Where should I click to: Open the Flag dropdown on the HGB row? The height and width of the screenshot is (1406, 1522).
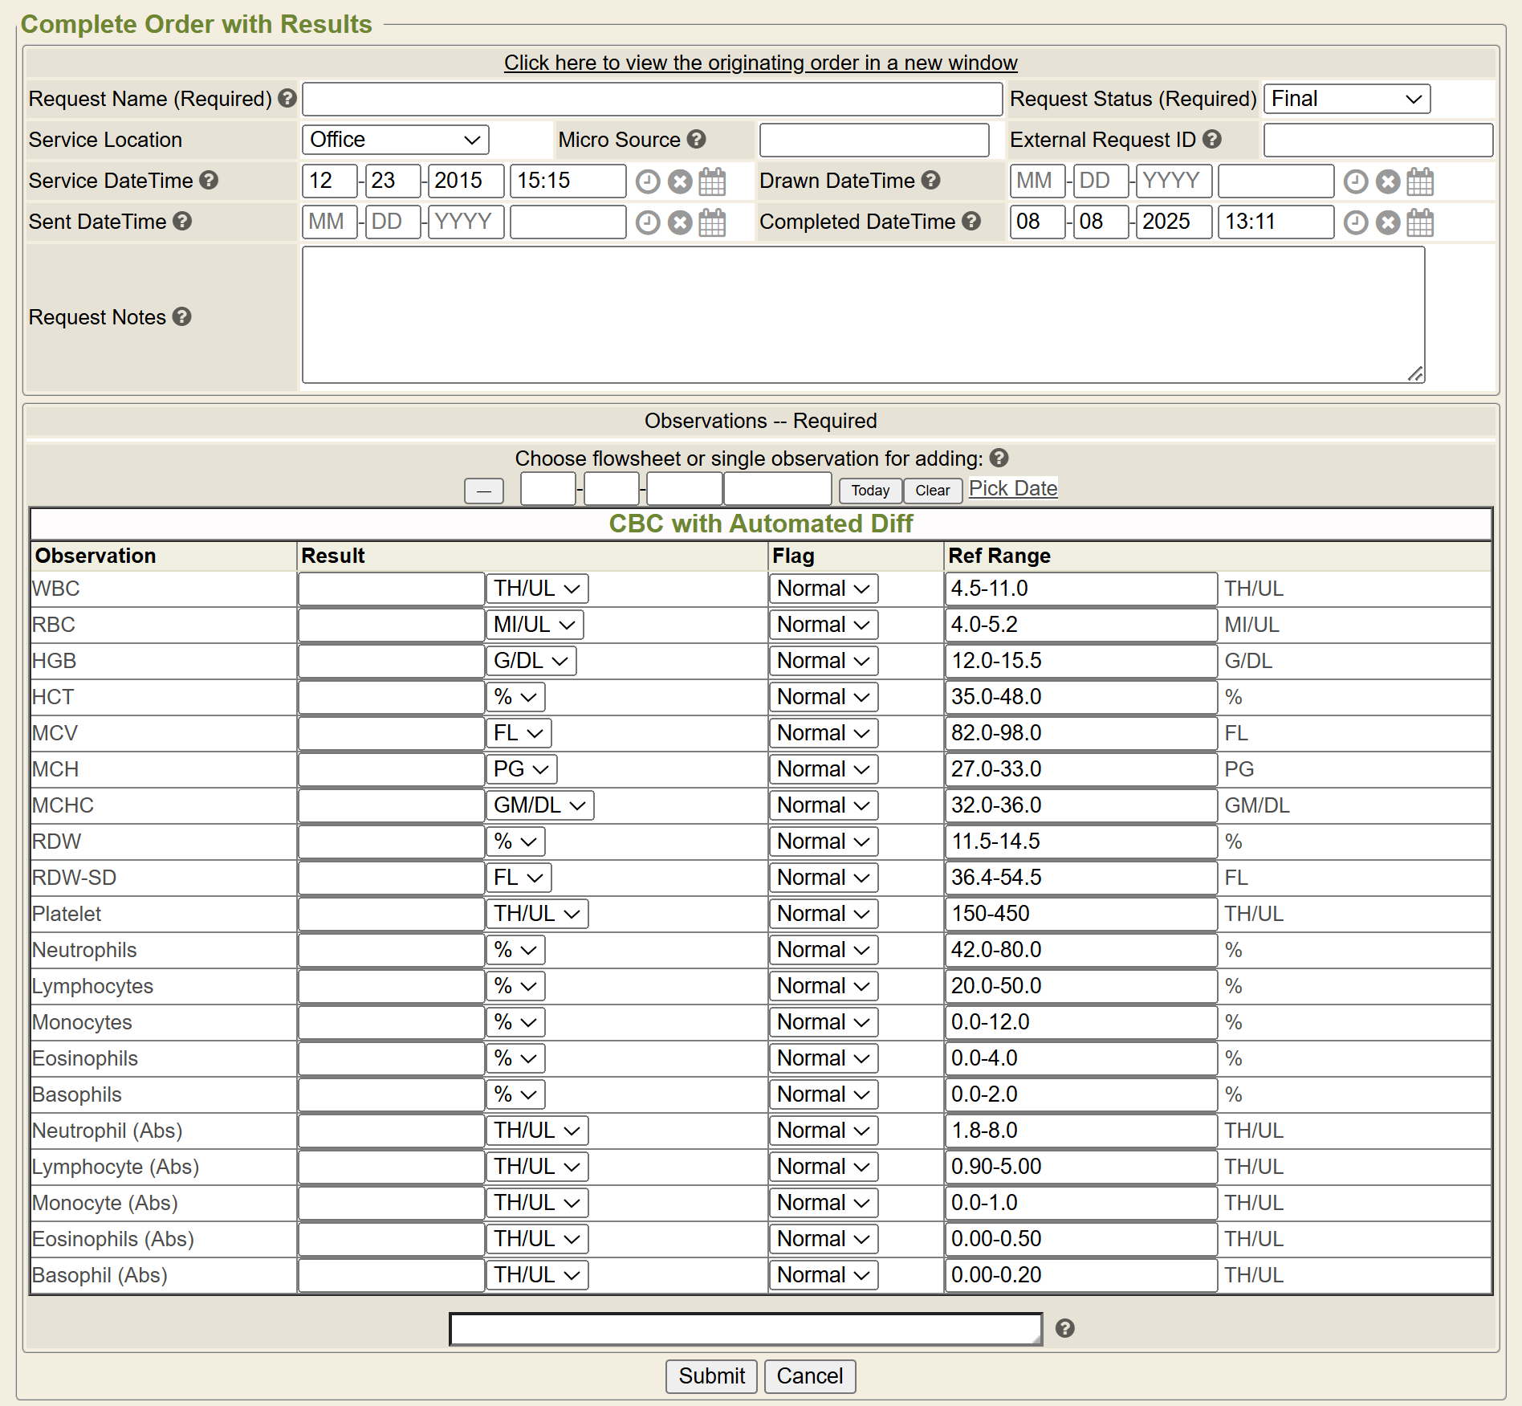[x=823, y=660]
